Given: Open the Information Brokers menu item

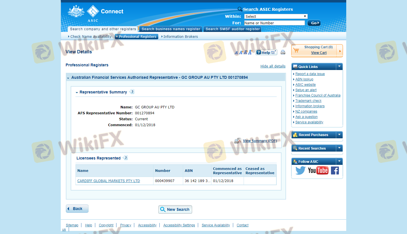Looking at the screenshot, I should click(180, 37).
